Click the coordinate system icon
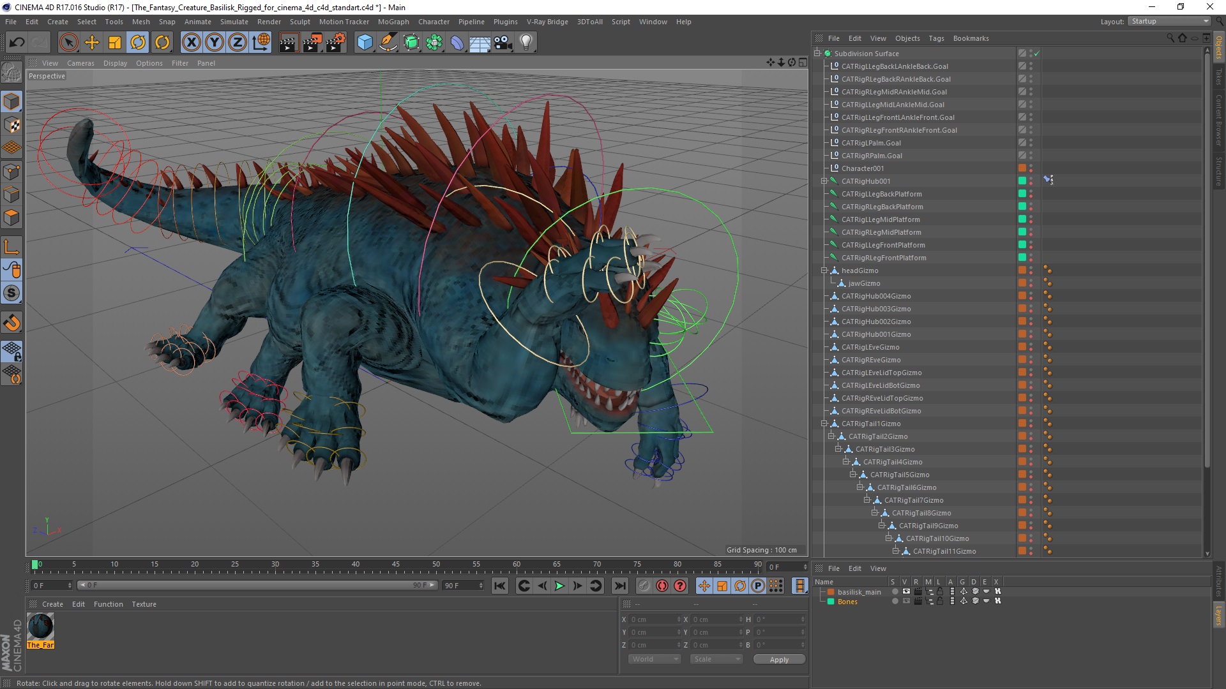1226x689 pixels. point(261,43)
